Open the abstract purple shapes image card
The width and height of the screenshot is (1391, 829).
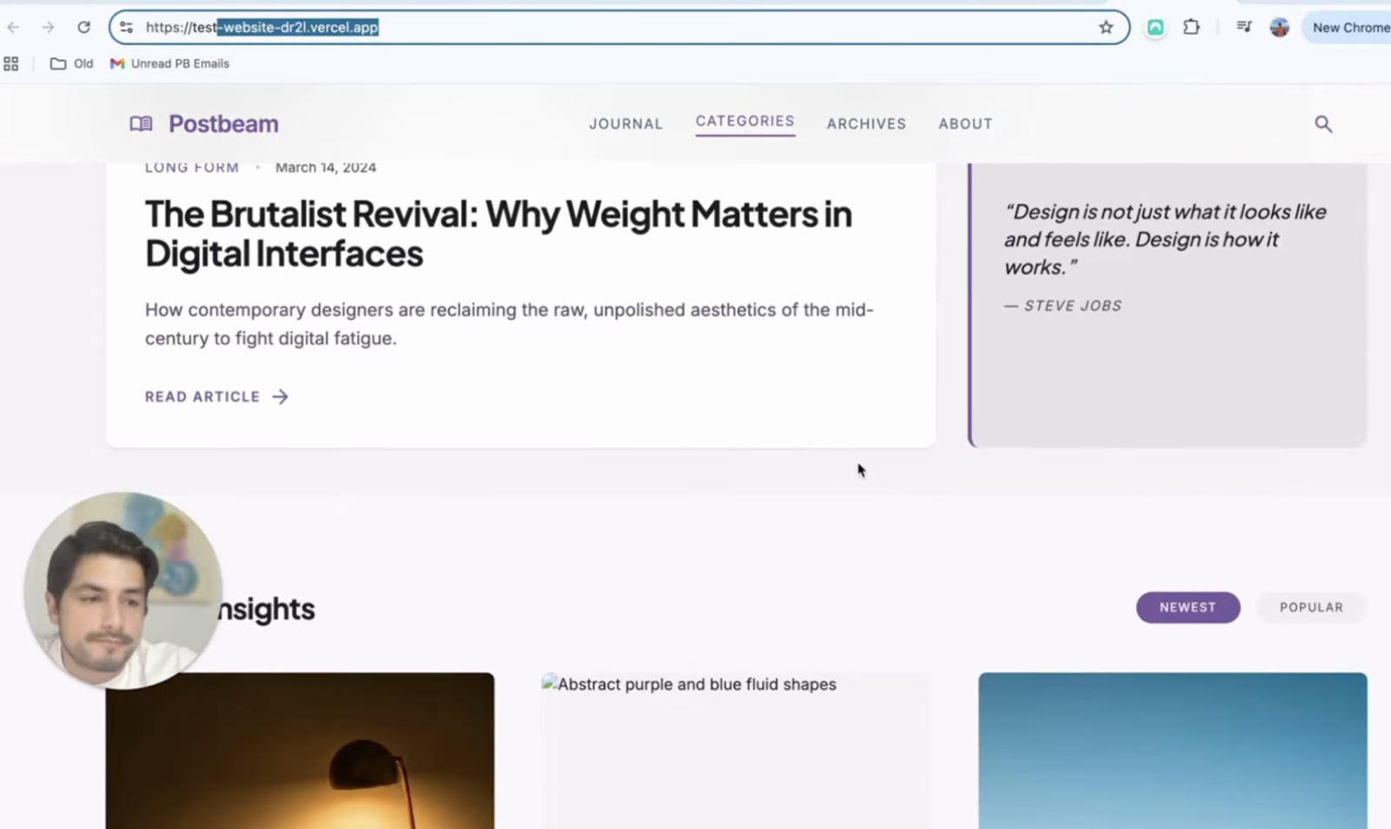[x=735, y=751]
